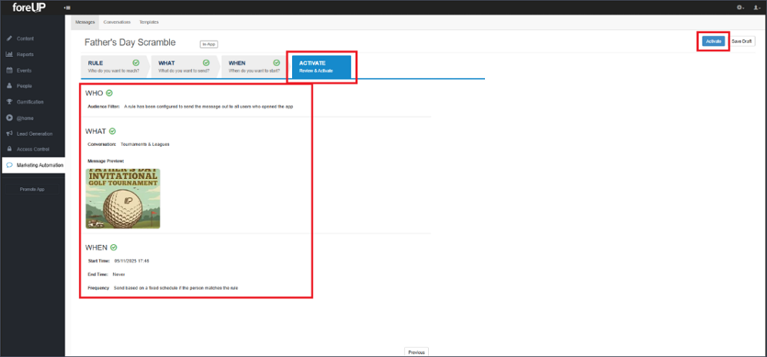Click the blue Activate button
The height and width of the screenshot is (357, 767).
(713, 41)
